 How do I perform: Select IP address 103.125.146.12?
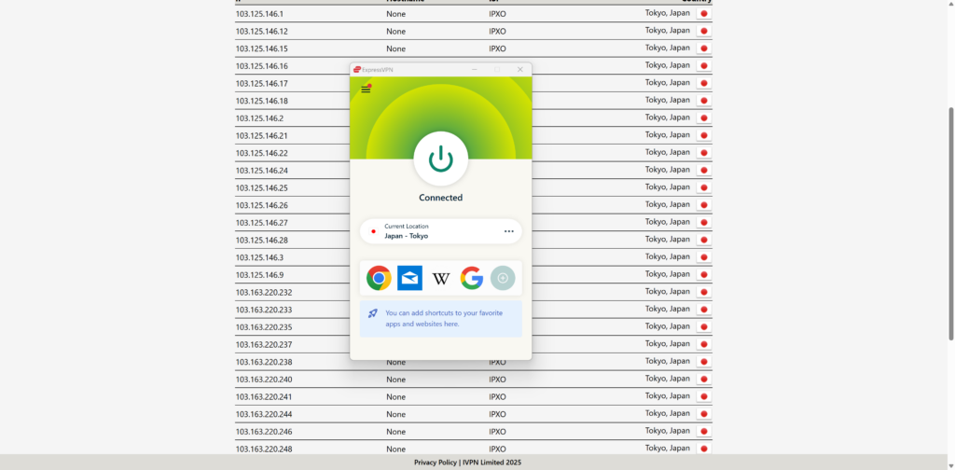pos(262,31)
